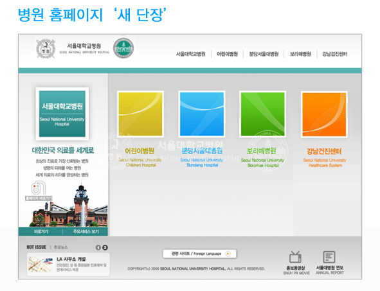Click Seoul National University Bundang Hospital subtitle
This screenshot has height=291, width=380.
pyautogui.click(x=202, y=163)
